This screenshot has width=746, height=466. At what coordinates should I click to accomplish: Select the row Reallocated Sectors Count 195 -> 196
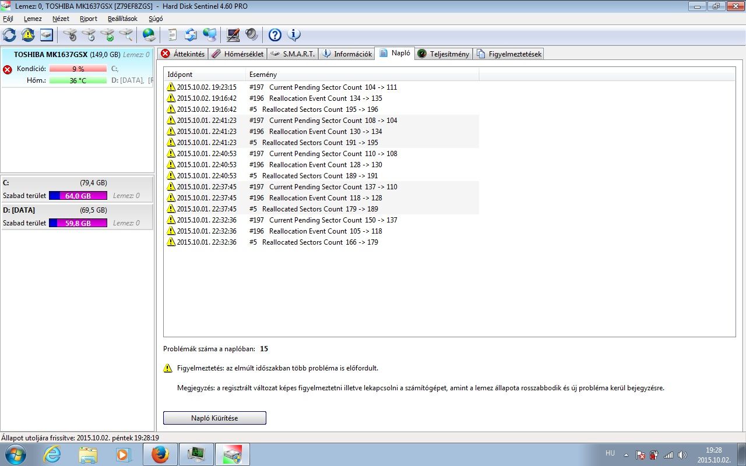click(x=322, y=109)
